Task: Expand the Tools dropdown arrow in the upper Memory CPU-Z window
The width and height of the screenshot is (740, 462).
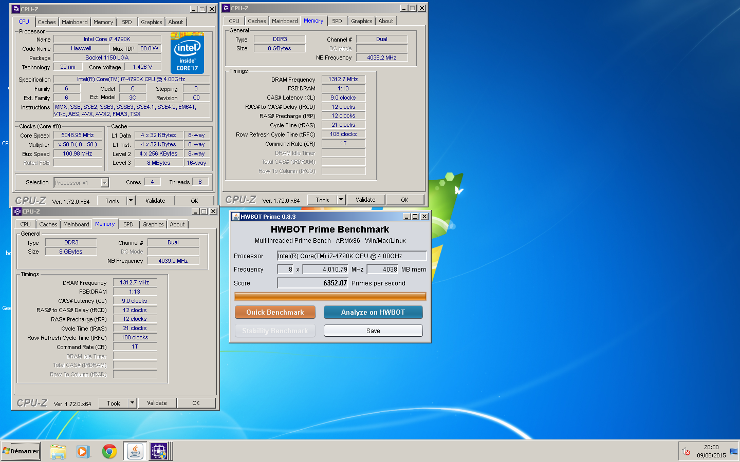Action: 341,200
